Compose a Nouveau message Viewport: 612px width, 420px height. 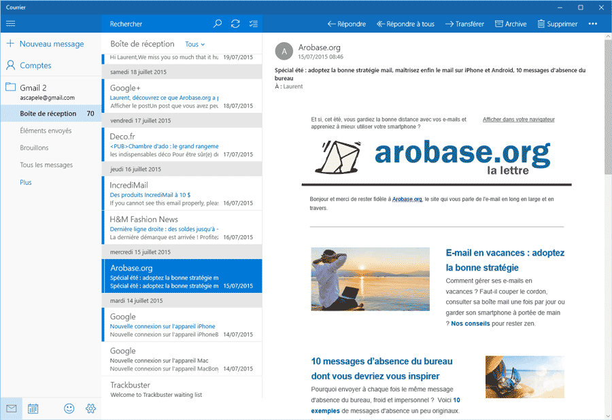coord(46,43)
